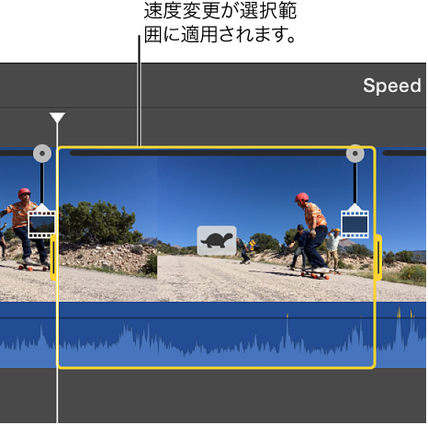Click the black speed bar above selected range
Image resolution: width=428 pixels, height=425 pixels.
[208, 153]
